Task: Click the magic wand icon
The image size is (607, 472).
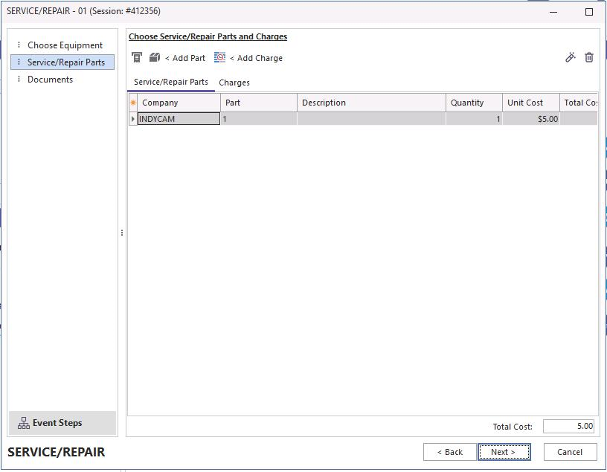Action: point(571,57)
